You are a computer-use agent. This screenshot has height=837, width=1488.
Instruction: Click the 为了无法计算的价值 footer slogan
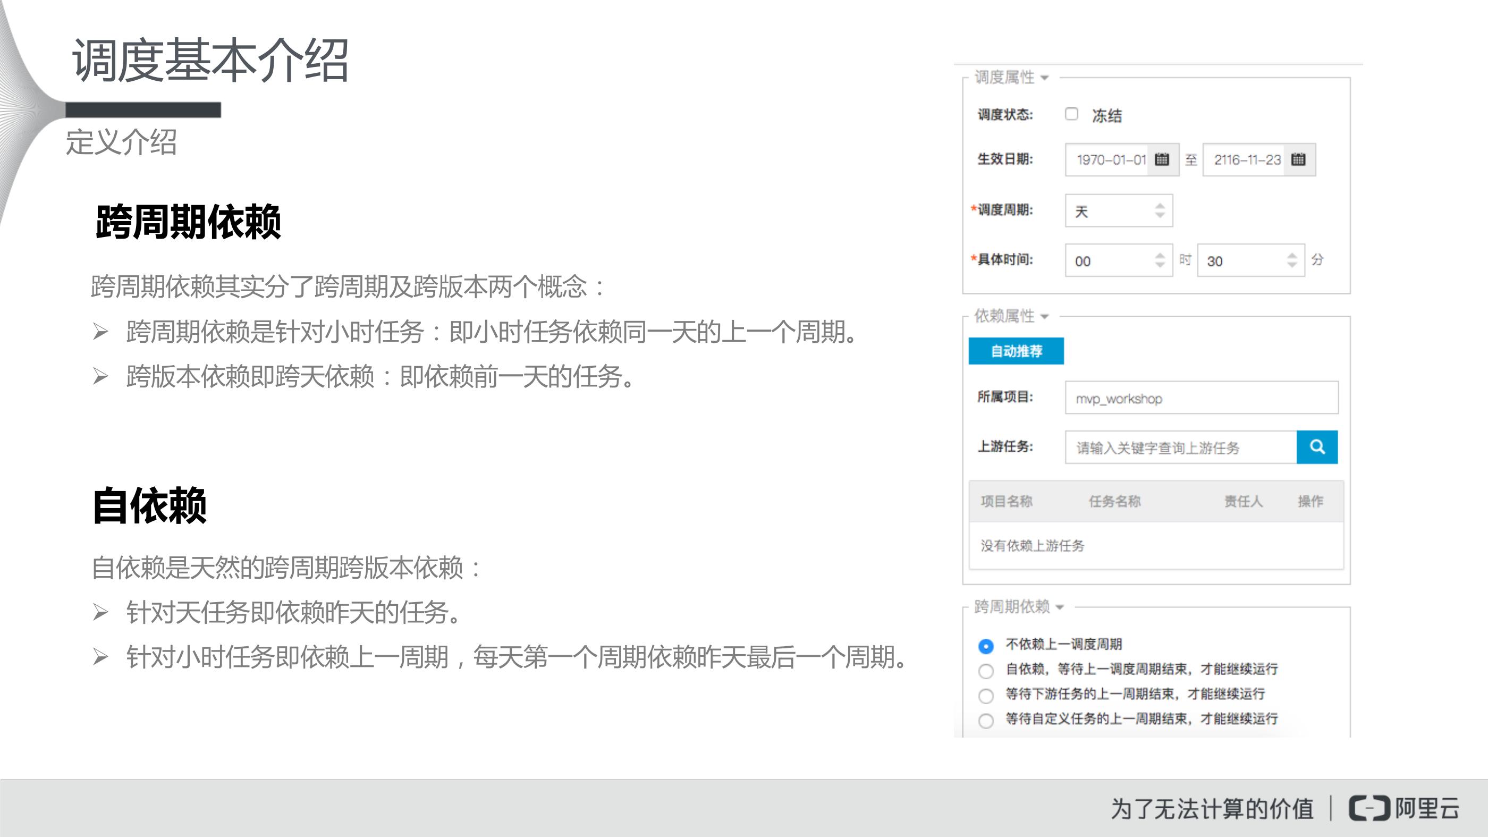coord(1213,808)
